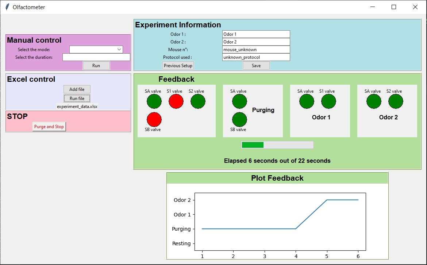427x265 pixels.
Task: Click the red S1 valve indicator
Action: click(x=176, y=101)
